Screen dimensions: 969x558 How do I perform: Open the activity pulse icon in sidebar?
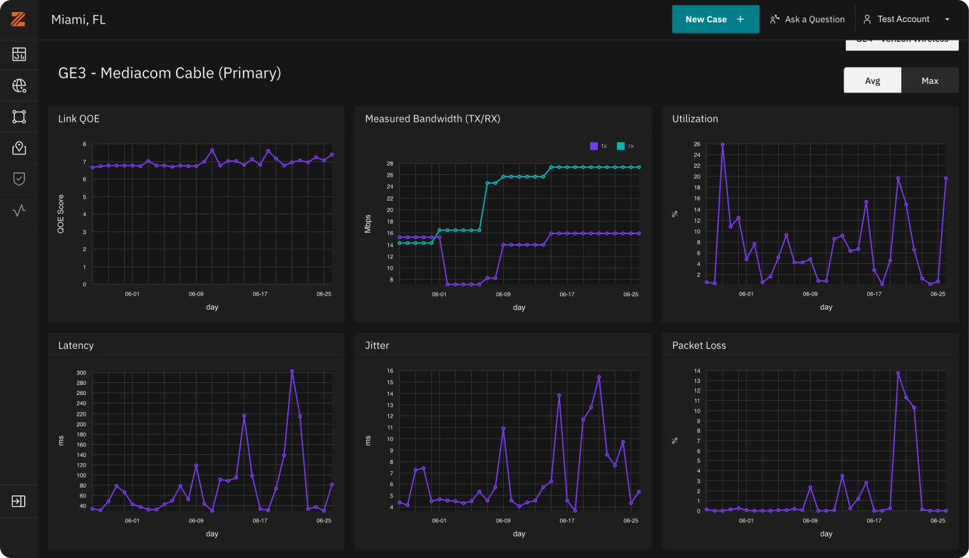(19, 210)
